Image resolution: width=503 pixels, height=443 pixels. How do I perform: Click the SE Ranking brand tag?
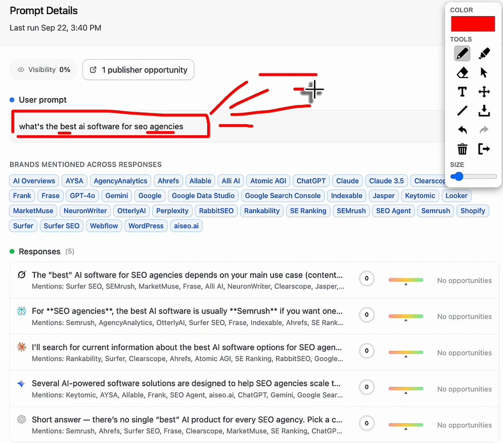[308, 211]
